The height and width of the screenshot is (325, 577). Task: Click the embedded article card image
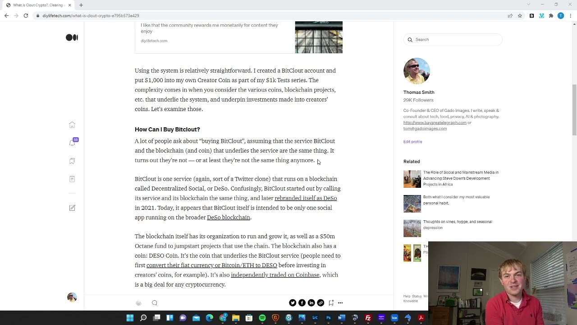point(319,37)
